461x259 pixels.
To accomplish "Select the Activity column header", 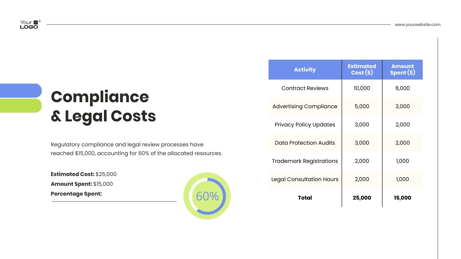I will tap(304, 69).
